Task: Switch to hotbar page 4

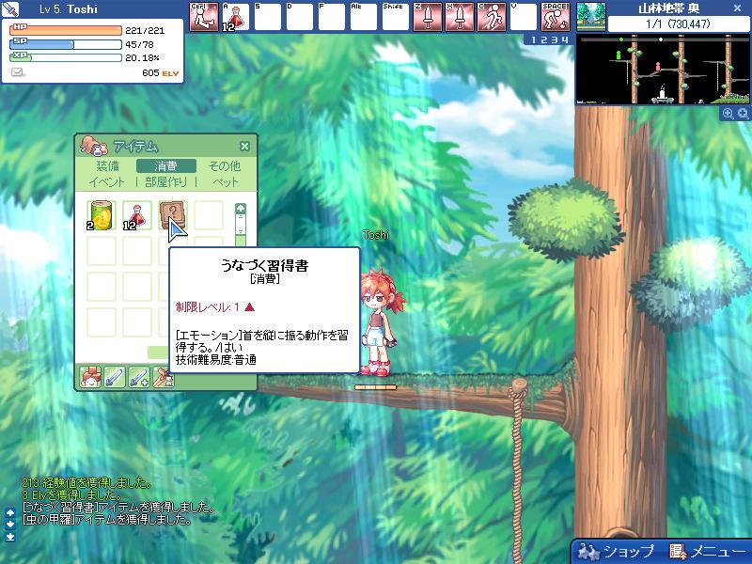Action: point(565,39)
